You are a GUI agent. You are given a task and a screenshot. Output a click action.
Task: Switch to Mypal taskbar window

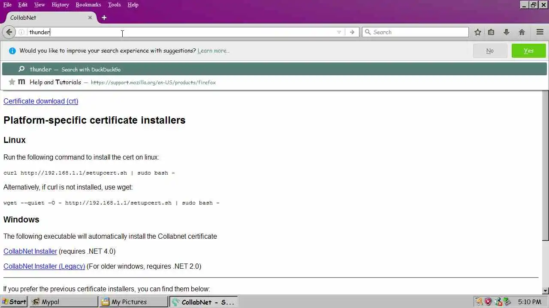coord(63,302)
